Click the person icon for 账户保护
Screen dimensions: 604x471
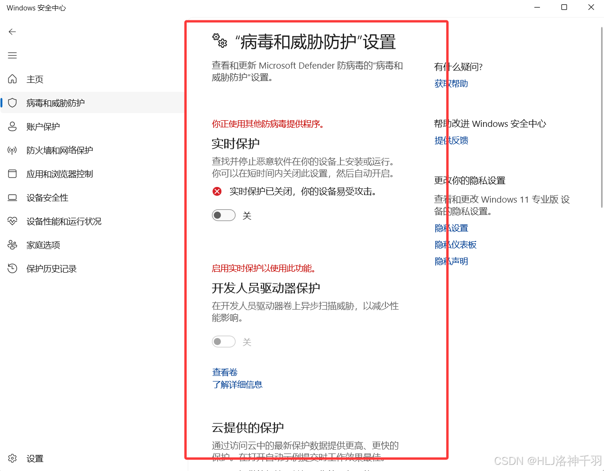point(12,126)
